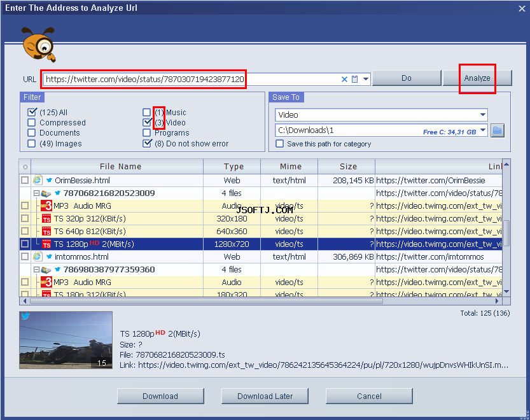Viewport: 530px width, 420px height.
Task: Click the Analyze button
Action: (x=477, y=78)
